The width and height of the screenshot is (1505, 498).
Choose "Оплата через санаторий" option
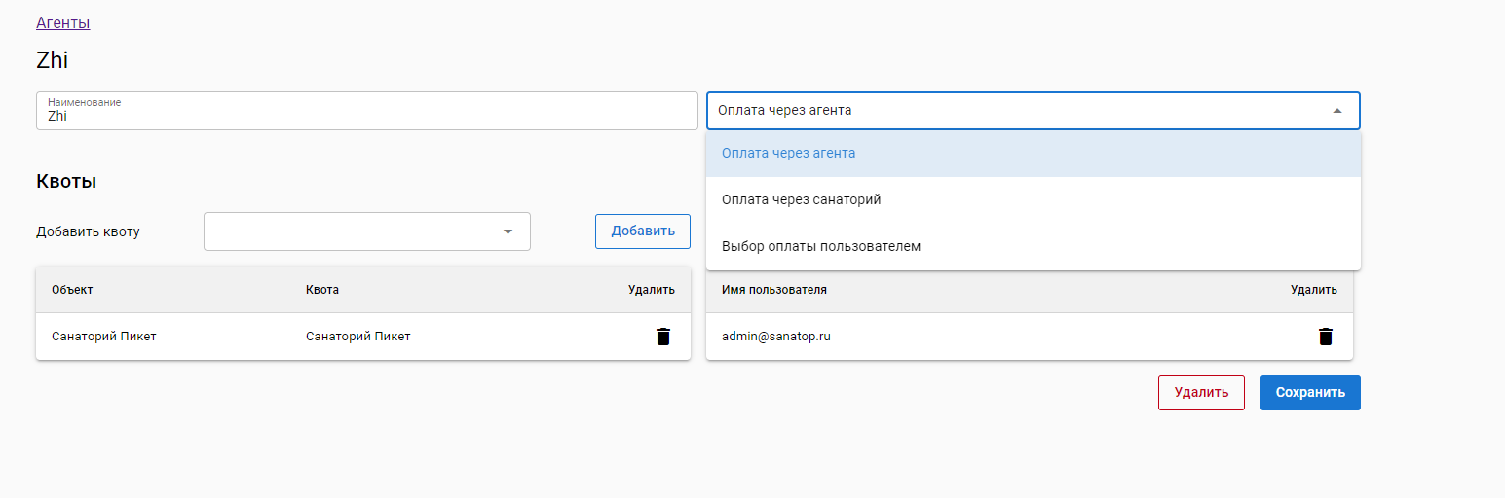pos(801,199)
